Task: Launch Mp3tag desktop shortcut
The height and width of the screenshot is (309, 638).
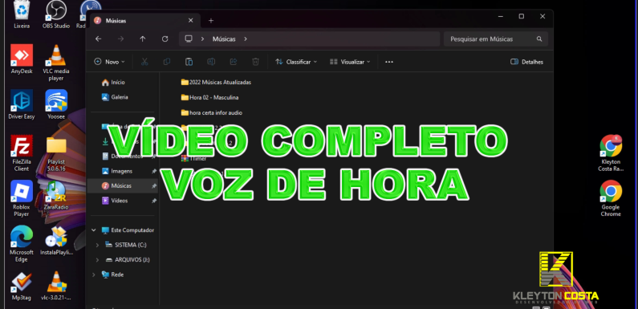Action: point(22,286)
